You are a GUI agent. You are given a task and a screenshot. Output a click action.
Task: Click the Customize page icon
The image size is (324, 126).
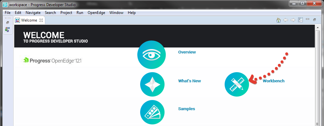click(300, 20)
